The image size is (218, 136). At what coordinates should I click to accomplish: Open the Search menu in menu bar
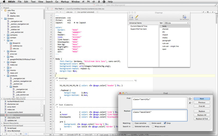pos(49,2)
